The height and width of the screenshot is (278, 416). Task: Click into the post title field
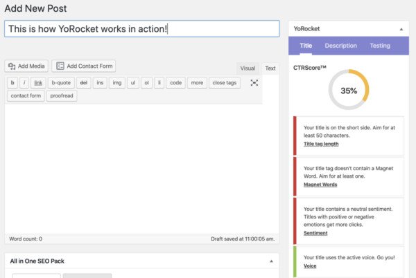(142, 28)
